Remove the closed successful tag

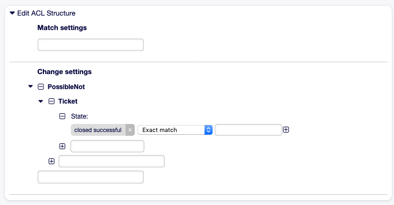[130, 130]
